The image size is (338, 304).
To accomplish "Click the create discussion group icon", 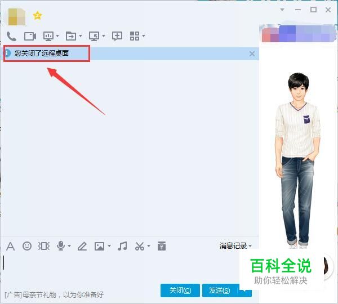I will (x=117, y=36).
